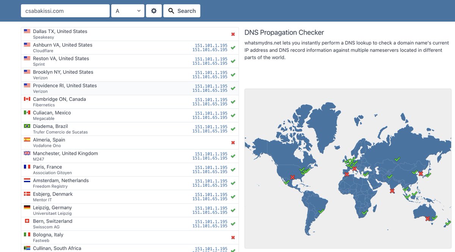455x252 pixels.
Task: Open the record type A dropdown
Action: [127, 11]
